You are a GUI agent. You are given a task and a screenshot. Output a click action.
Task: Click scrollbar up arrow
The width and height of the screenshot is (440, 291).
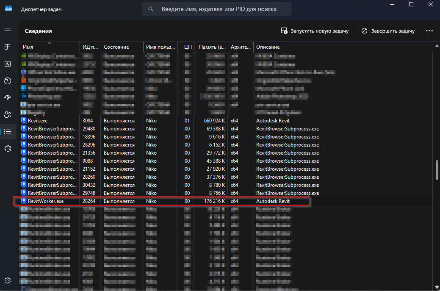tap(437, 45)
